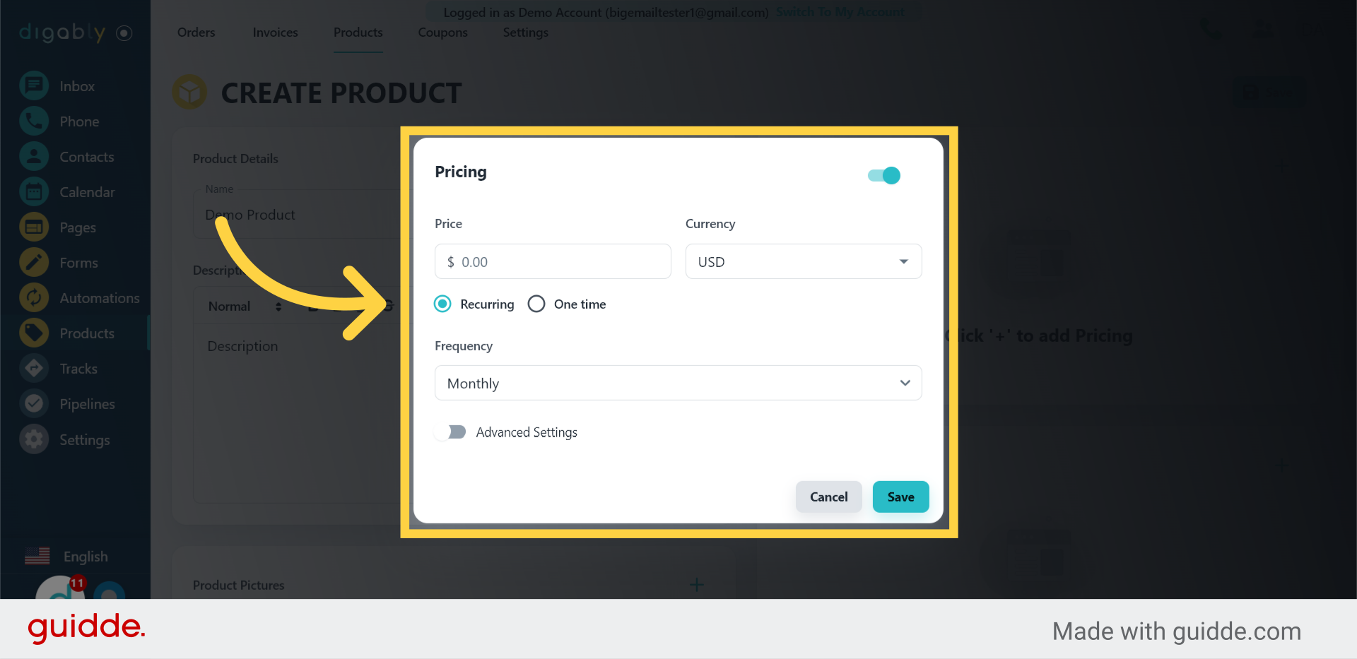Open the Pipelines checkmark icon
The image size is (1357, 659).
(34, 404)
